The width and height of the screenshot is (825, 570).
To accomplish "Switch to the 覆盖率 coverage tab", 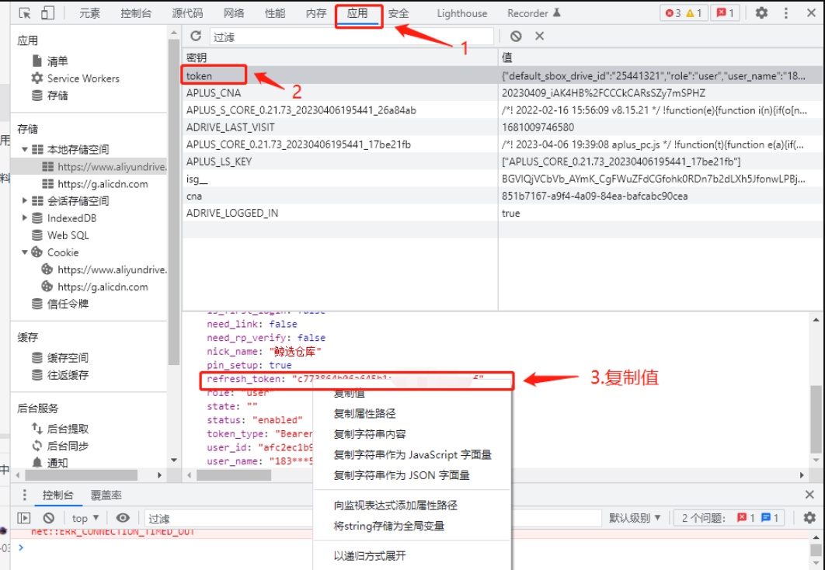I will click(x=107, y=494).
